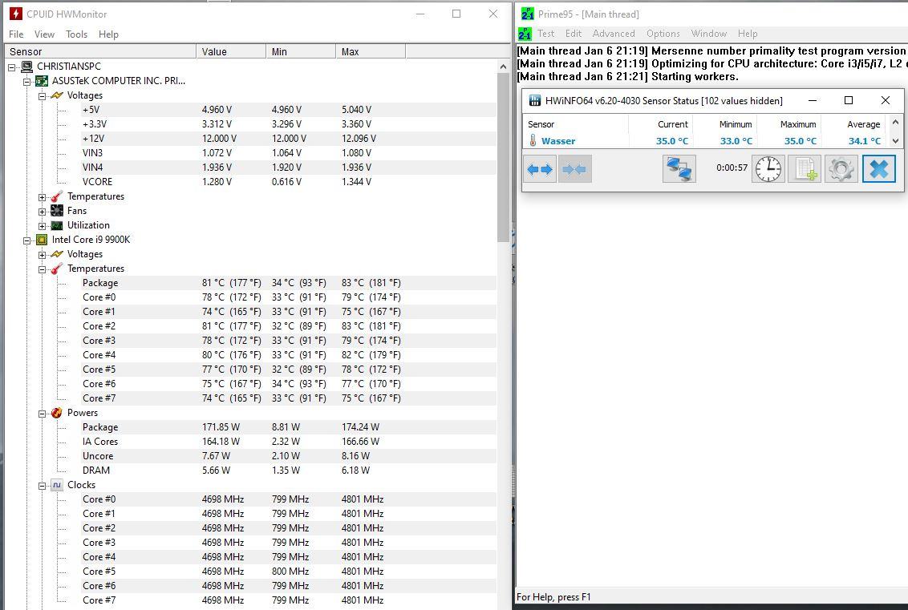Click the CPUID HWMonitor title bar icon

(x=15, y=14)
